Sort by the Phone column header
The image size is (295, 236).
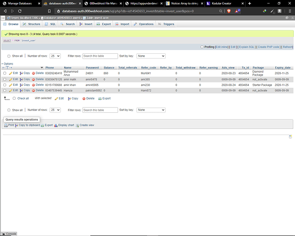50,68
